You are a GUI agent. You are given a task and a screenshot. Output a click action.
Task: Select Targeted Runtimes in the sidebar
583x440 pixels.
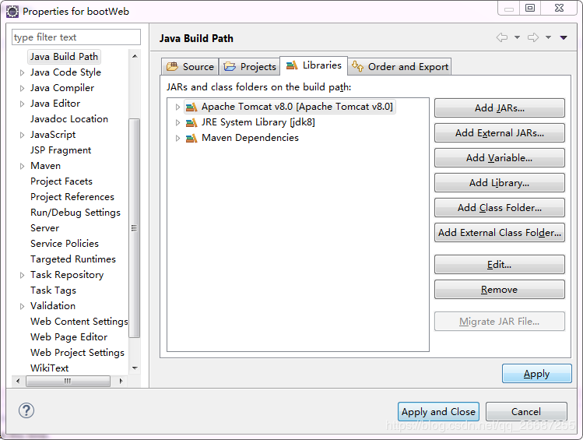(73, 259)
